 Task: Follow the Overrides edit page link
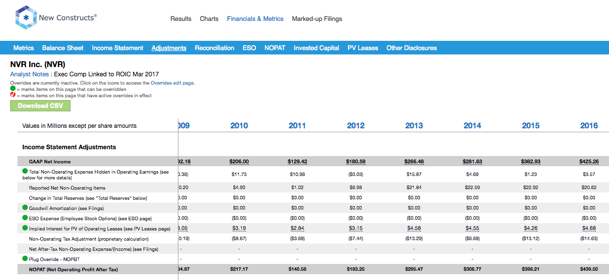172,83
